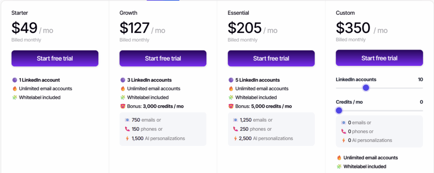Click the $350 Custom plan price
Screen dimensions: 434x173
click(353, 28)
